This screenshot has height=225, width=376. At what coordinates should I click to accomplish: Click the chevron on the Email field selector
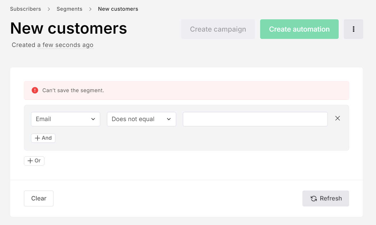[x=93, y=119]
